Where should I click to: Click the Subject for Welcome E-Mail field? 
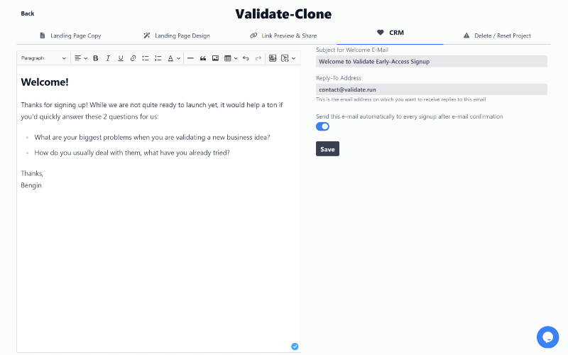point(432,61)
